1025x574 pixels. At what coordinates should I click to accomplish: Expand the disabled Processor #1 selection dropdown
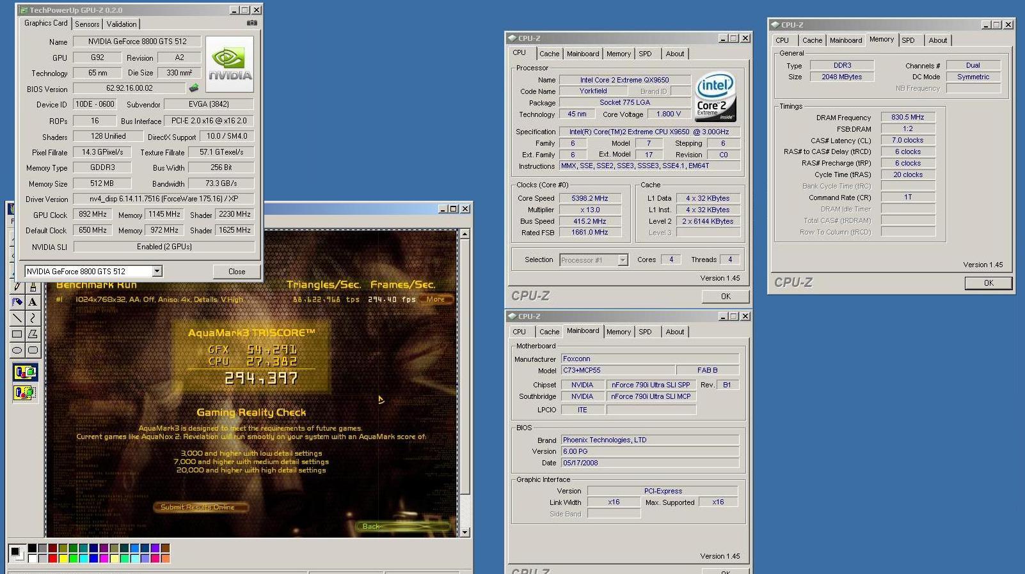tap(622, 260)
